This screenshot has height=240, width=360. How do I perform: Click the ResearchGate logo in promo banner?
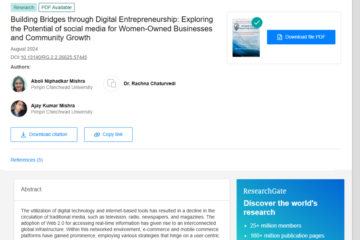click(265, 191)
